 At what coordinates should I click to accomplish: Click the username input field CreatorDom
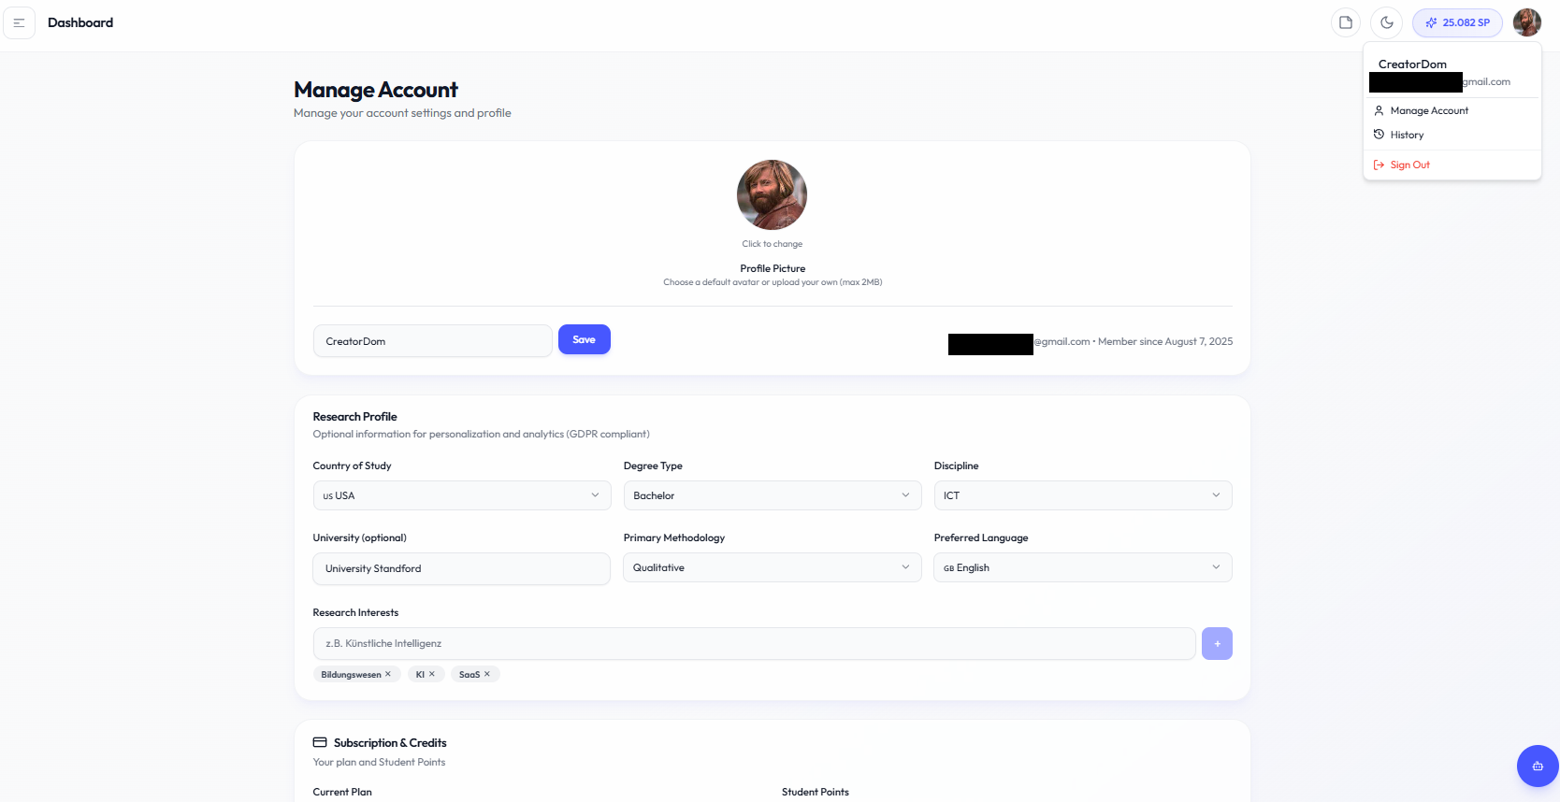(432, 341)
